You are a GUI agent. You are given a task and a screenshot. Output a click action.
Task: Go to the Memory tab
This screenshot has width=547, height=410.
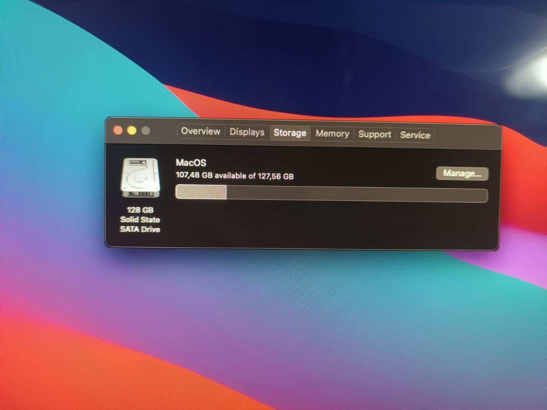point(332,134)
